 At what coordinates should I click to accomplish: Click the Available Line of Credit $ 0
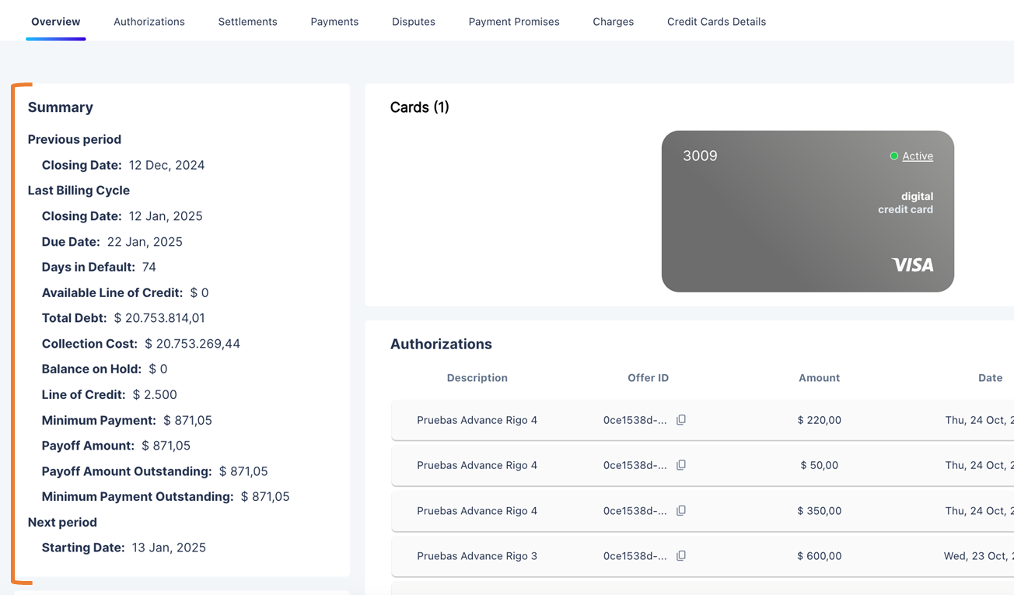pos(200,293)
